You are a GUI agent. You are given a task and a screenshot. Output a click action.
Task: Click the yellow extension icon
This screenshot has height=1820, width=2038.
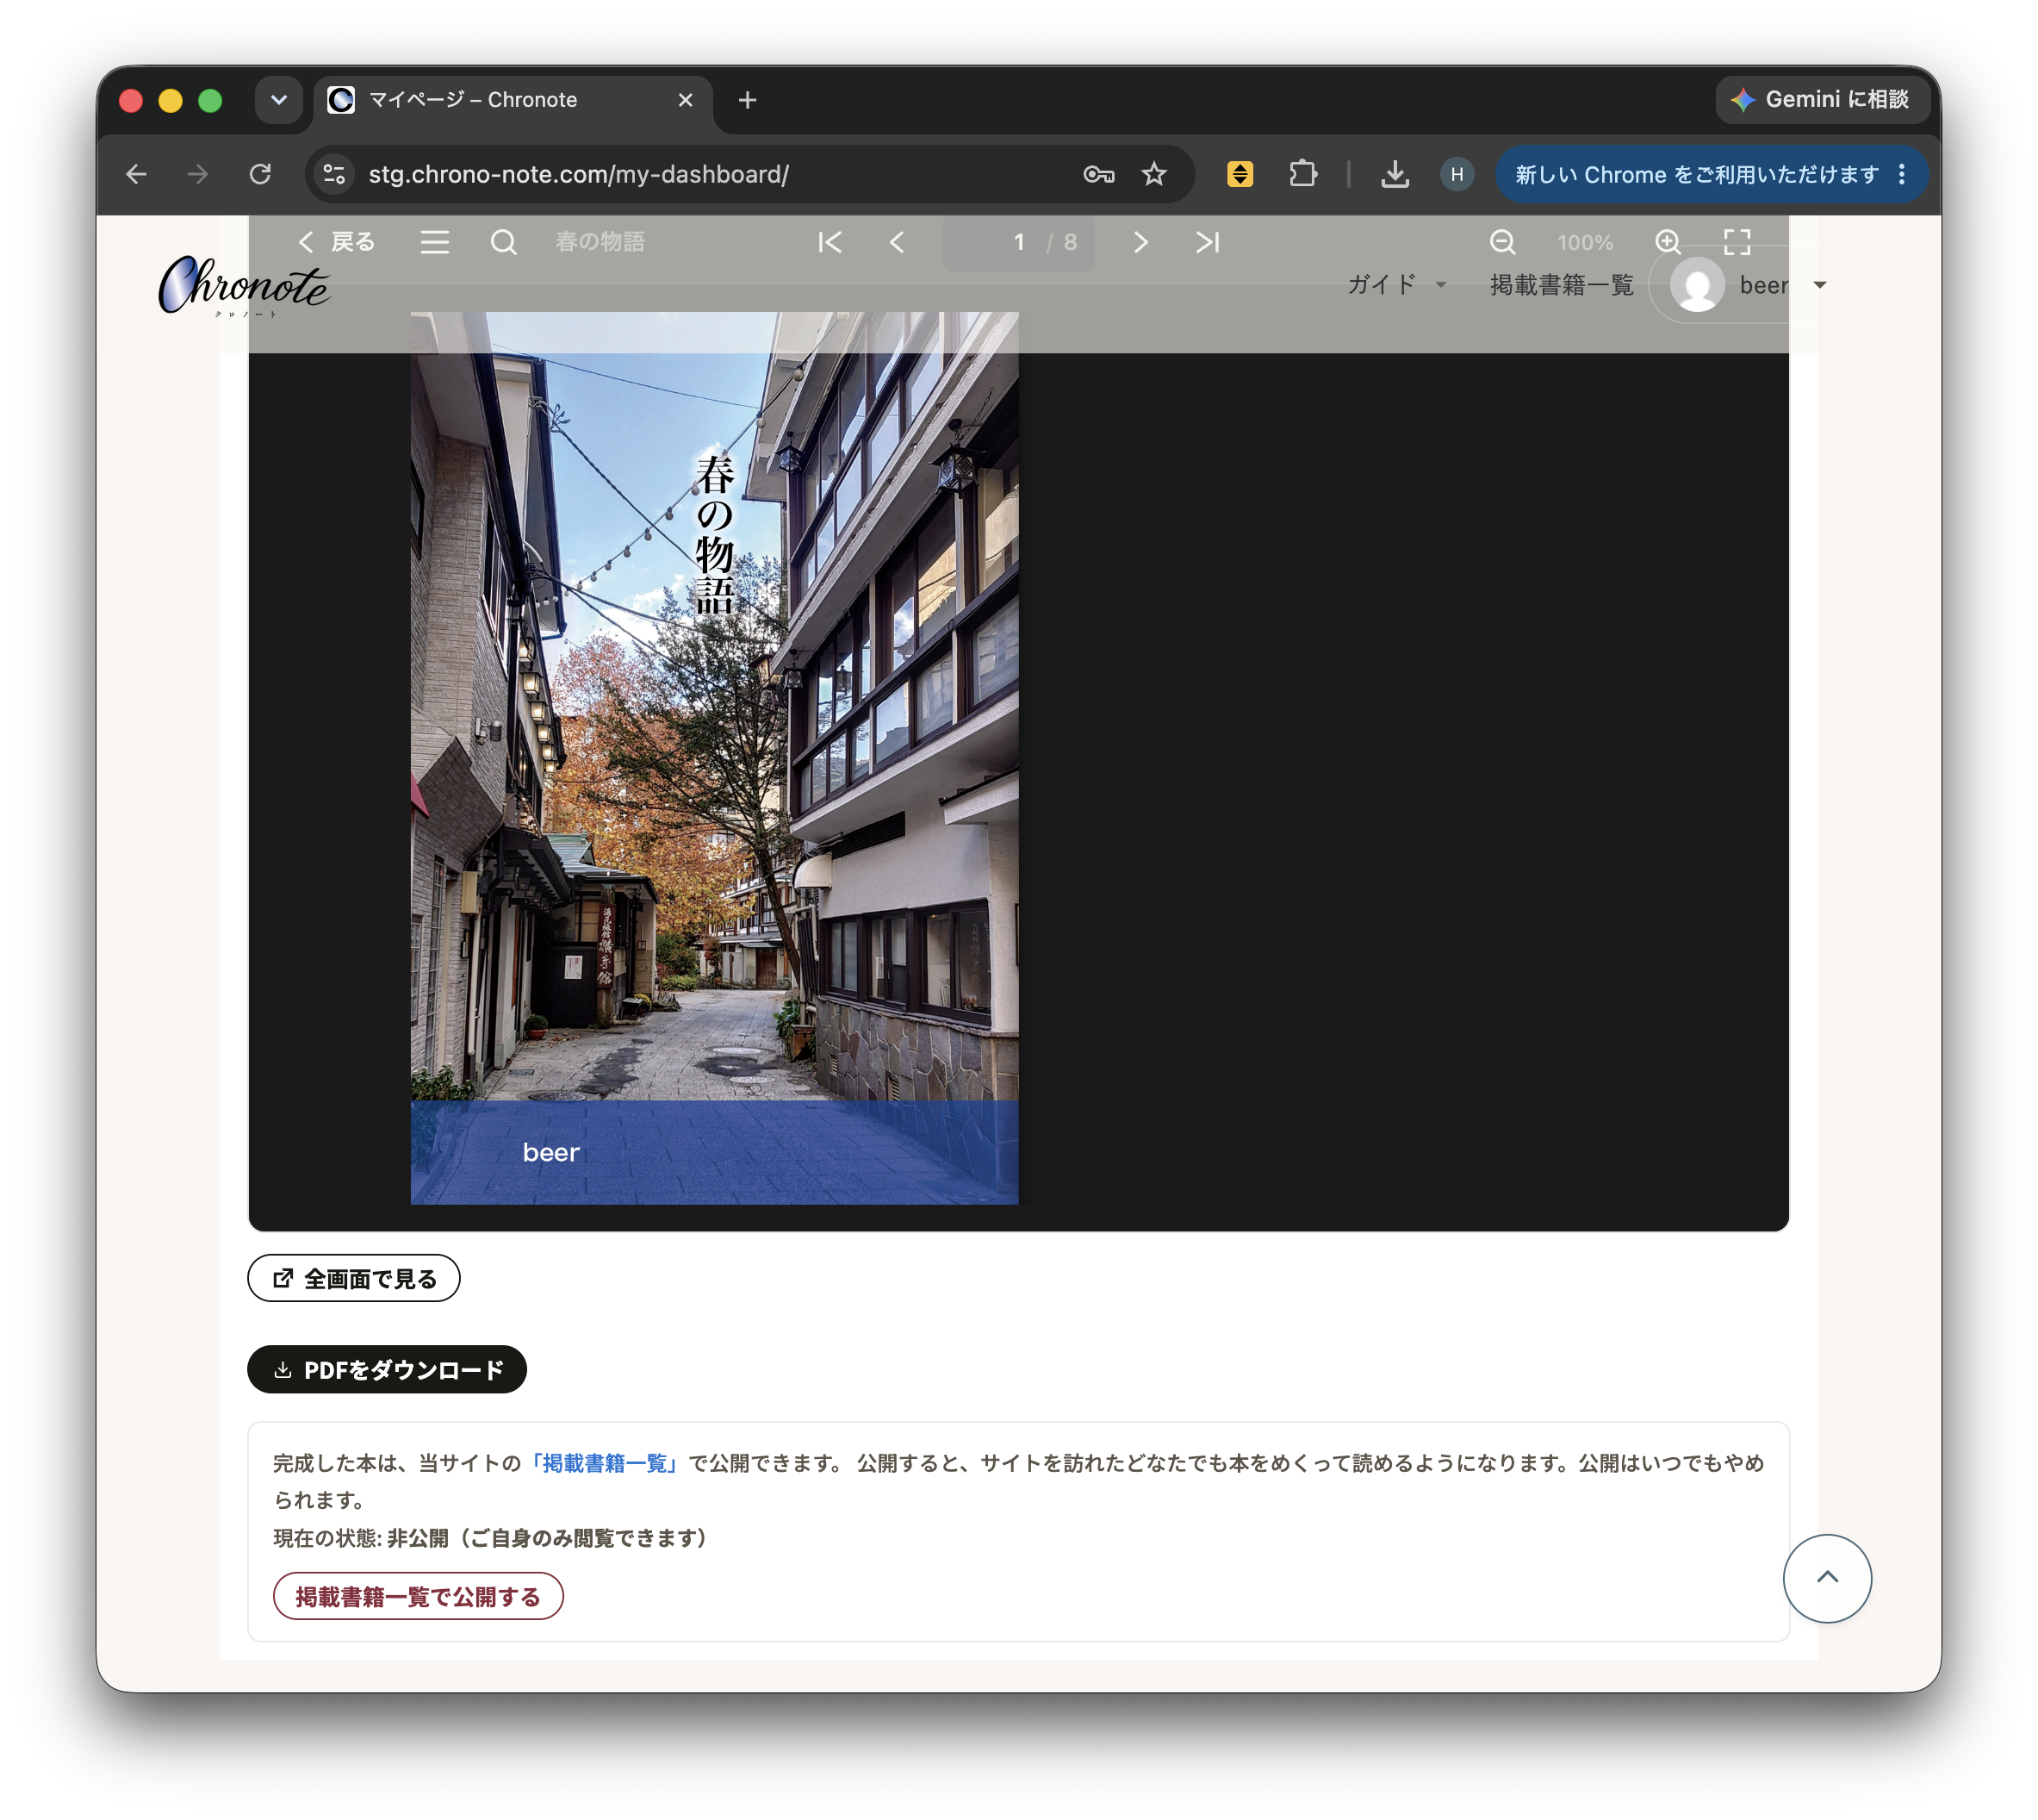1240,174
